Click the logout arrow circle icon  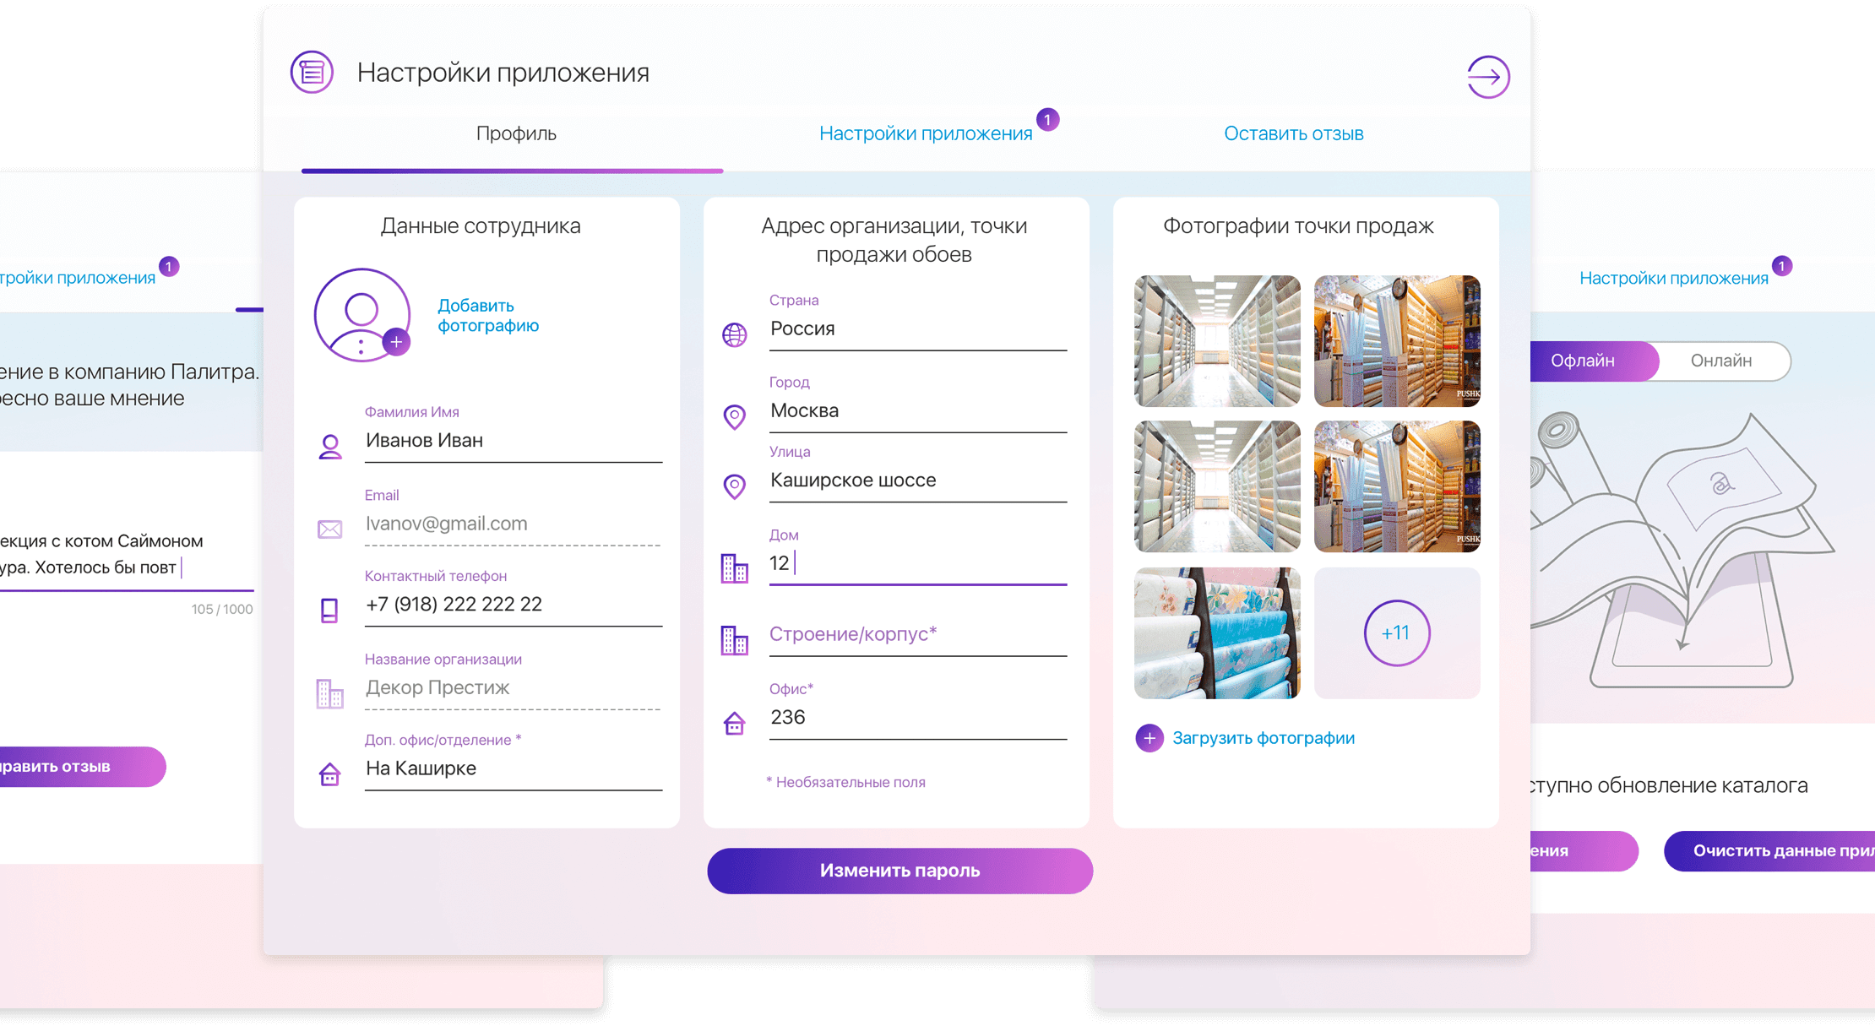click(x=1488, y=77)
